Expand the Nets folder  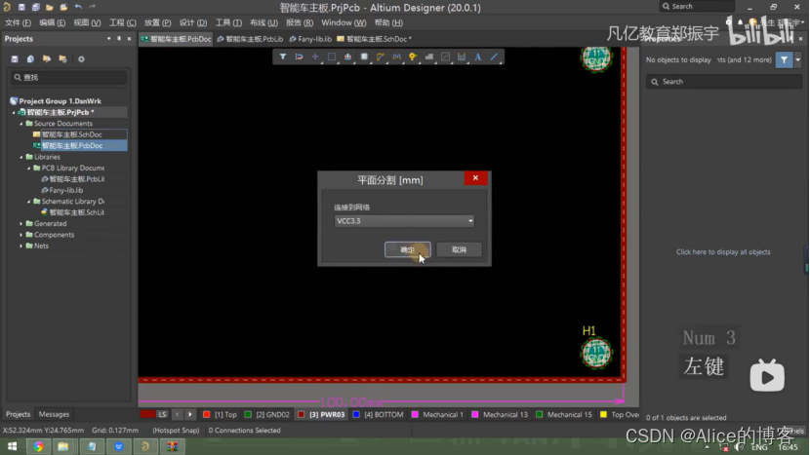coord(21,246)
